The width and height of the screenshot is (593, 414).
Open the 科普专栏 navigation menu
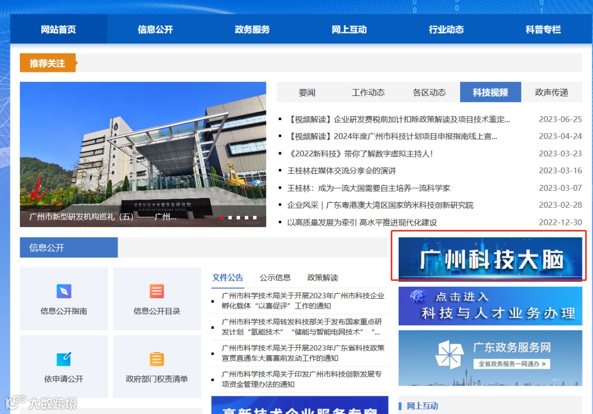[x=543, y=30]
